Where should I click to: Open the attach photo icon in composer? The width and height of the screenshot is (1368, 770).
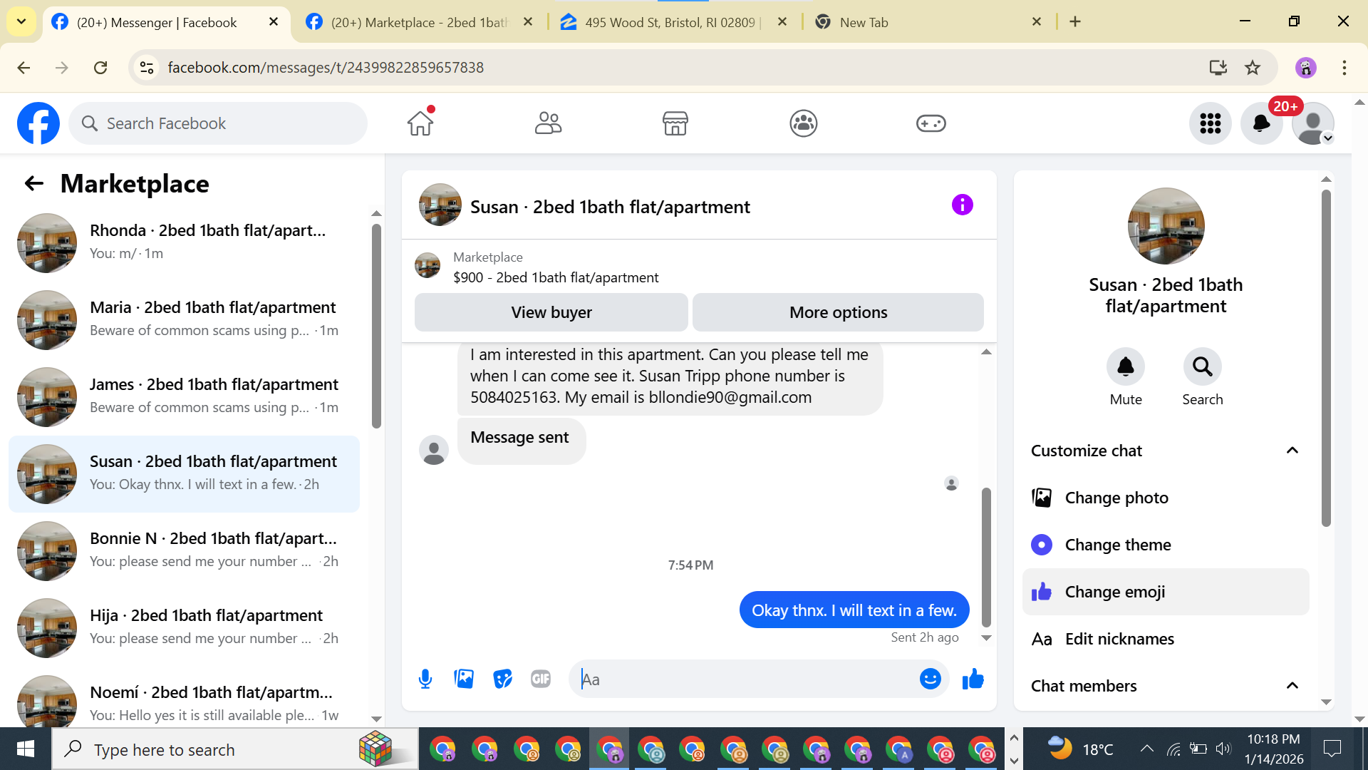[464, 679]
